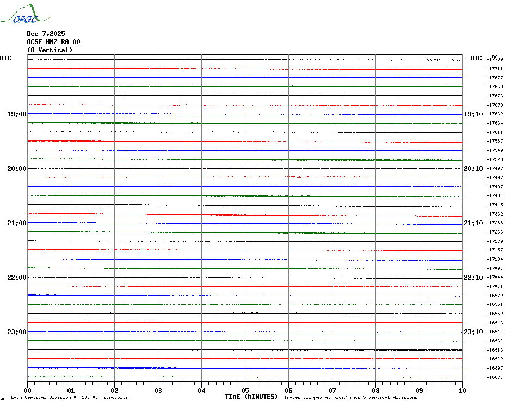The height and width of the screenshot is (405, 506).
Task: Click the 20:10 time label
Action: [473, 169]
